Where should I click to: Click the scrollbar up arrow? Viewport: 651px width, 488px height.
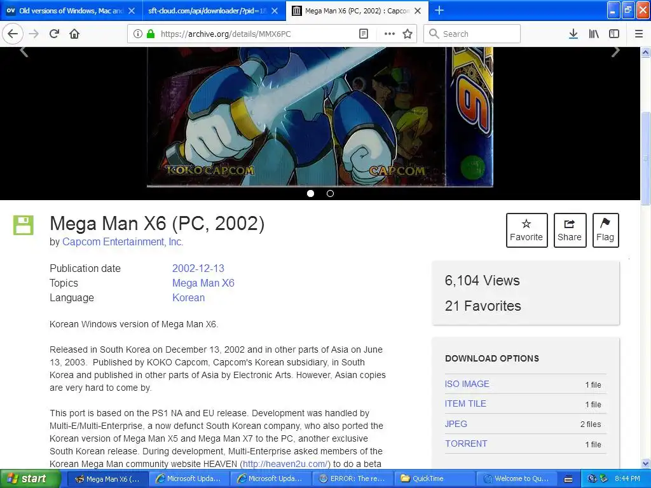point(646,52)
